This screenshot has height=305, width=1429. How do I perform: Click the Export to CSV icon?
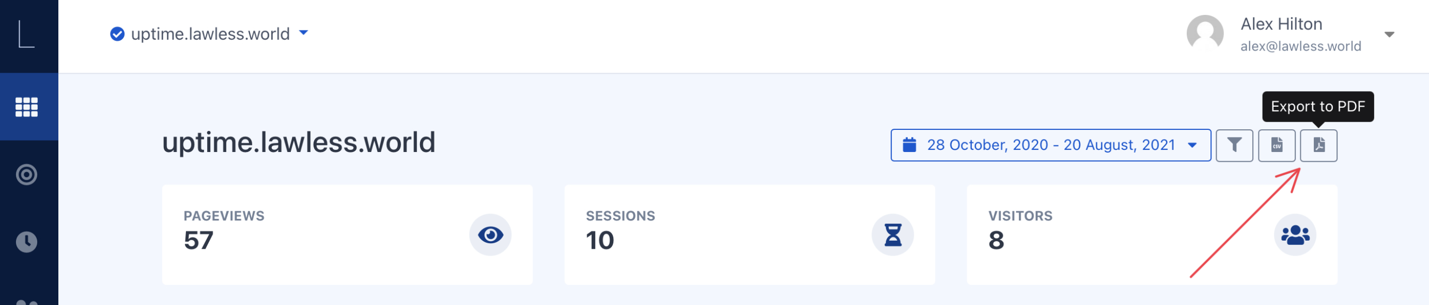click(x=1276, y=145)
